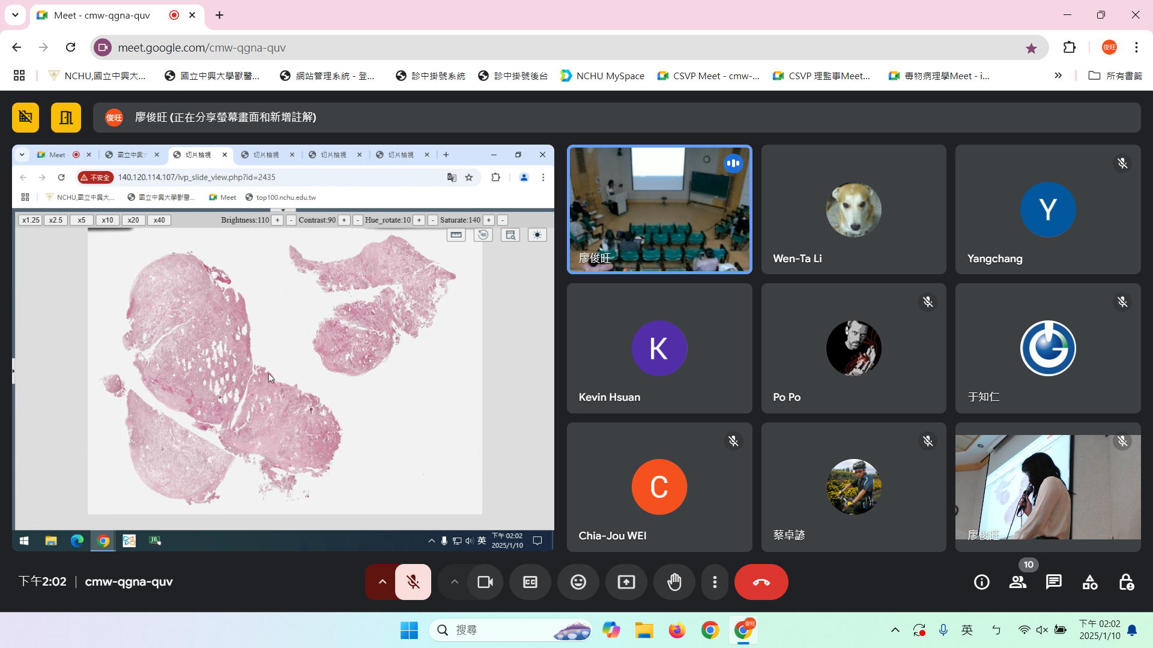Unmute the microphone
The height and width of the screenshot is (648, 1153).
point(413,582)
